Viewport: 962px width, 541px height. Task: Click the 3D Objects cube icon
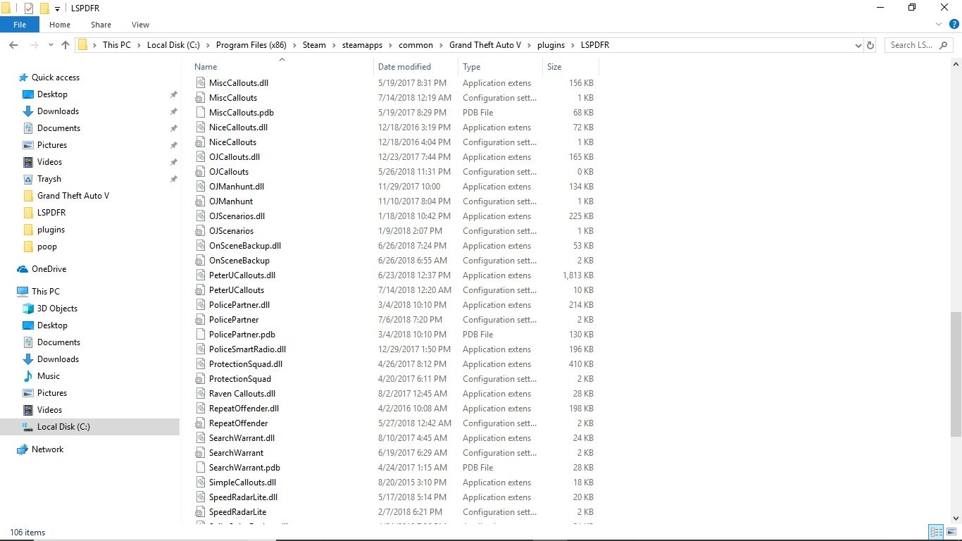[x=28, y=309]
